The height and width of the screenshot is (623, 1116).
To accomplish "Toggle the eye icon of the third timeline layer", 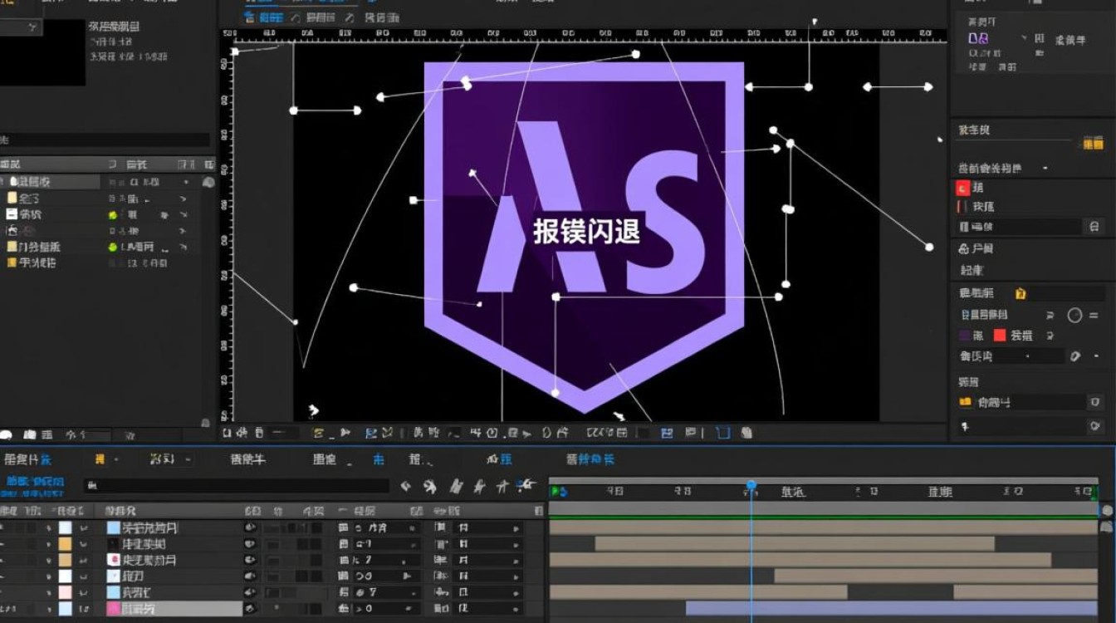I will coord(249,560).
